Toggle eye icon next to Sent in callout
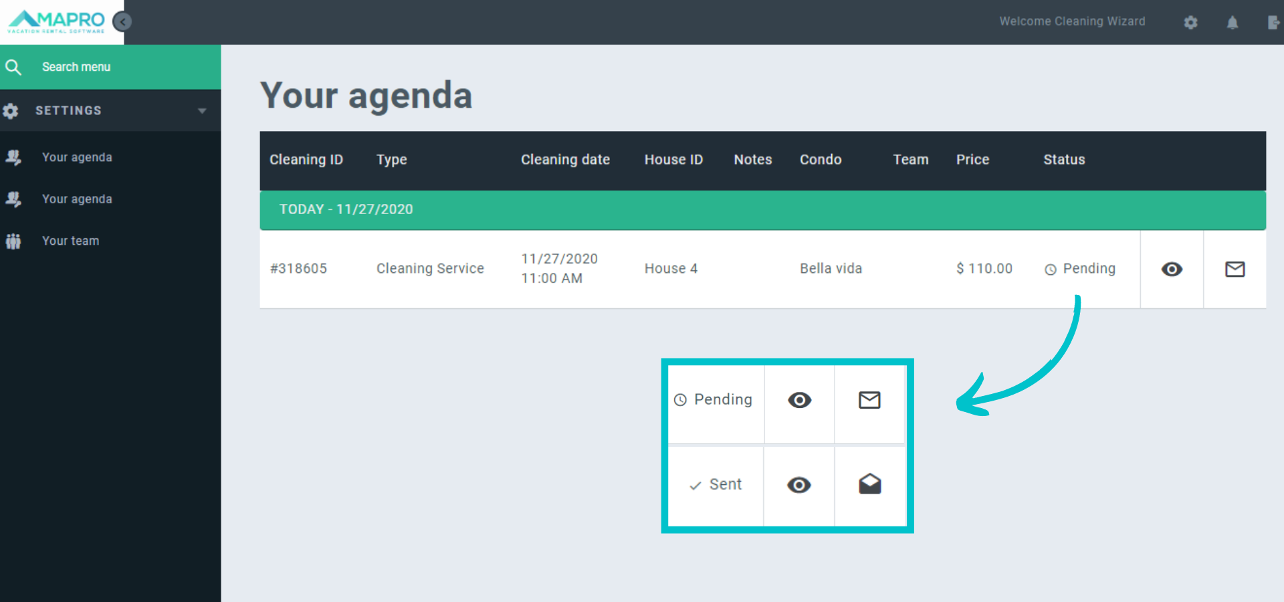1284x602 pixels. (798, 485)
